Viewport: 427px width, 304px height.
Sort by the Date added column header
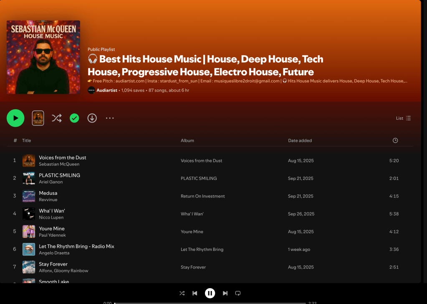300,141
